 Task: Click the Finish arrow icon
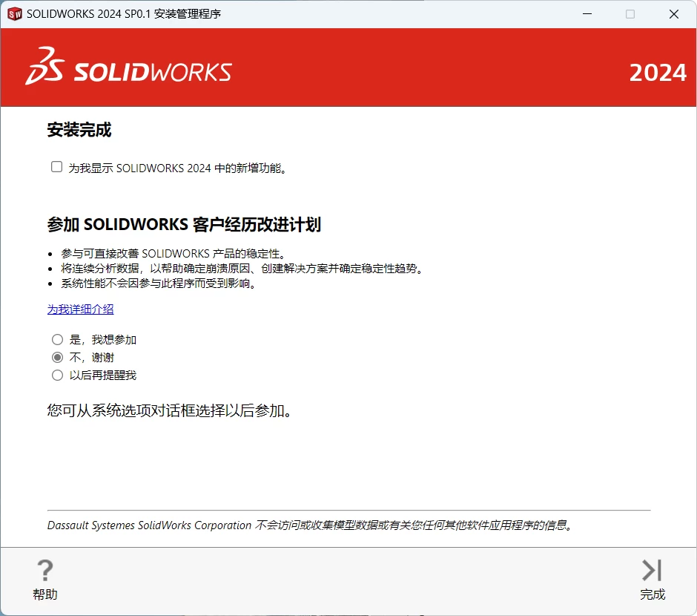[x=652, y=570]
